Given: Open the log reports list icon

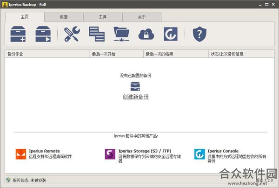Looking at the screenshot, I should point(97,34).
